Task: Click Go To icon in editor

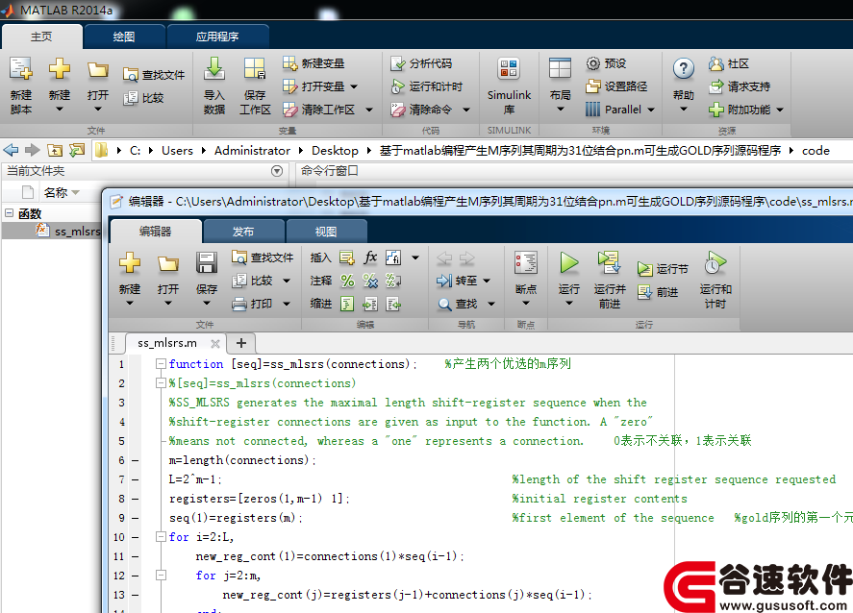Action: [x=444, y=281]
